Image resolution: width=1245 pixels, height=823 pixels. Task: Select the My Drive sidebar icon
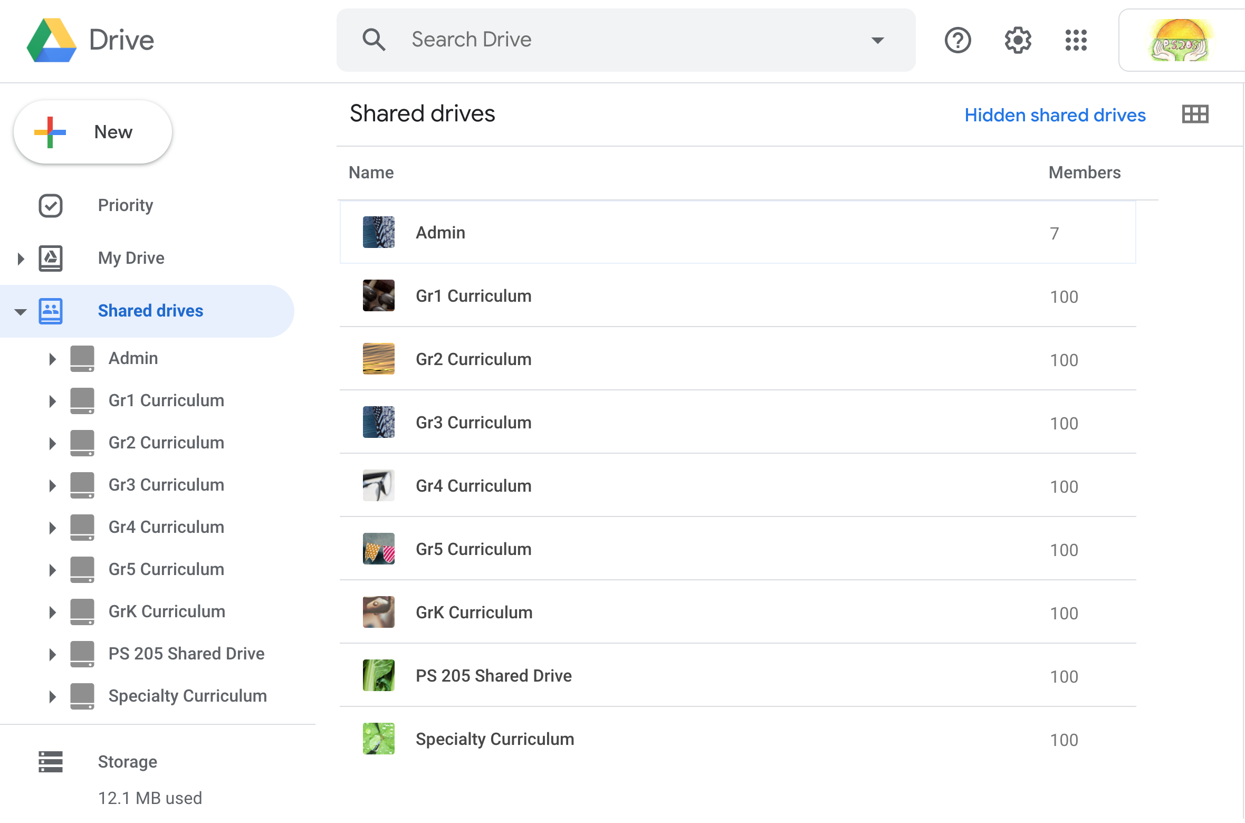click(51, 258)
